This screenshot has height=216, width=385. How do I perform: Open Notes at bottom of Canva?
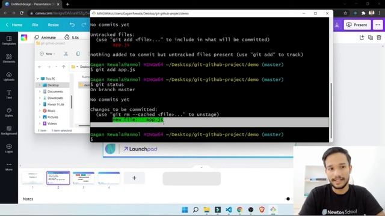point(28,199)
